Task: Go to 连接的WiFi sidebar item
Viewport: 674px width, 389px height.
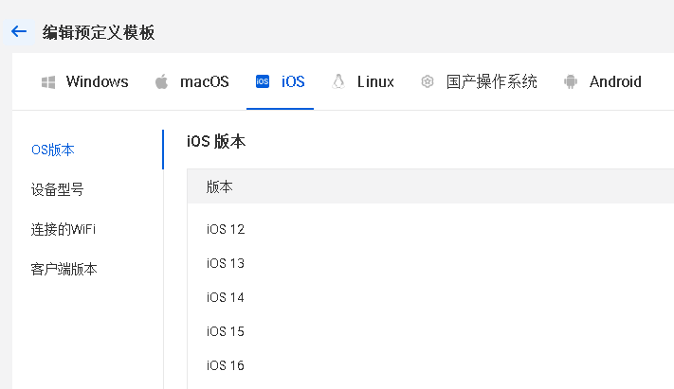Action: coord(63,229)
